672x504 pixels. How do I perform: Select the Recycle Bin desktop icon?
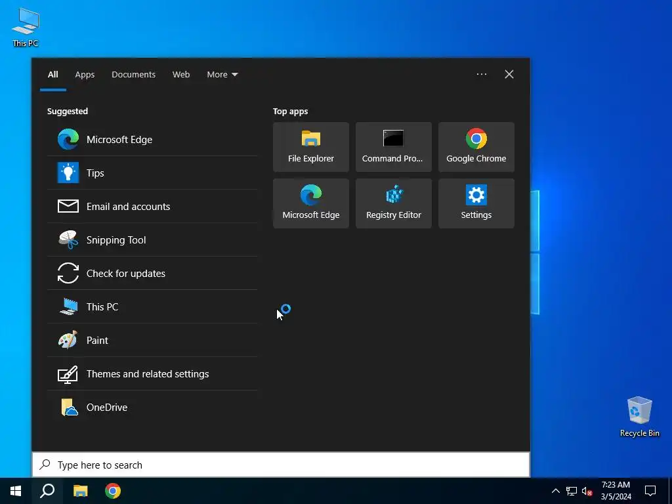639,417
